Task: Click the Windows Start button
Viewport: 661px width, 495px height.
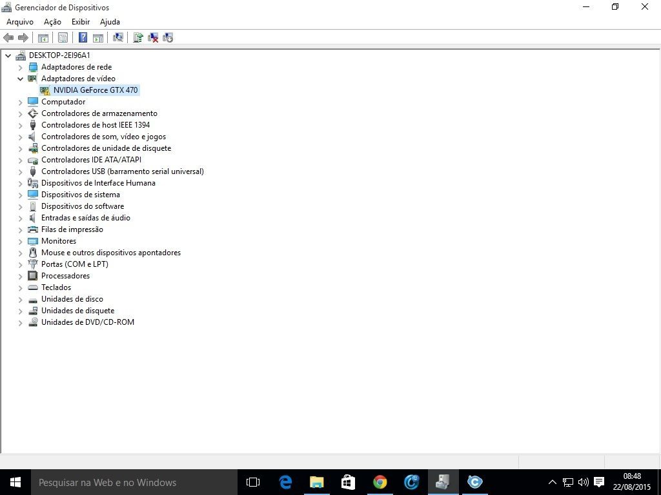Action: point(15,482)
